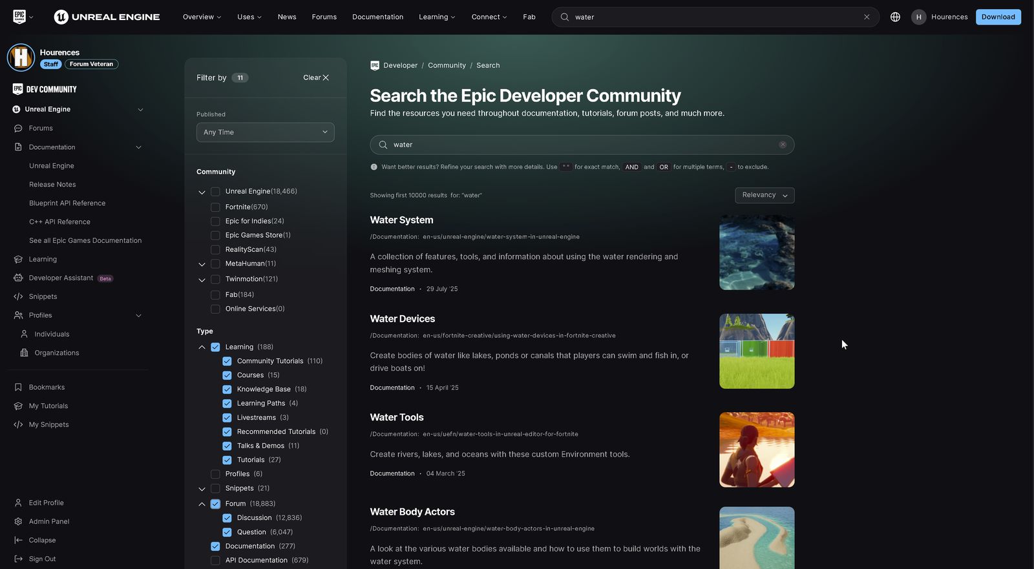Click the globe language selector icon
This screenshot has width=1034, height=569.
895,17
